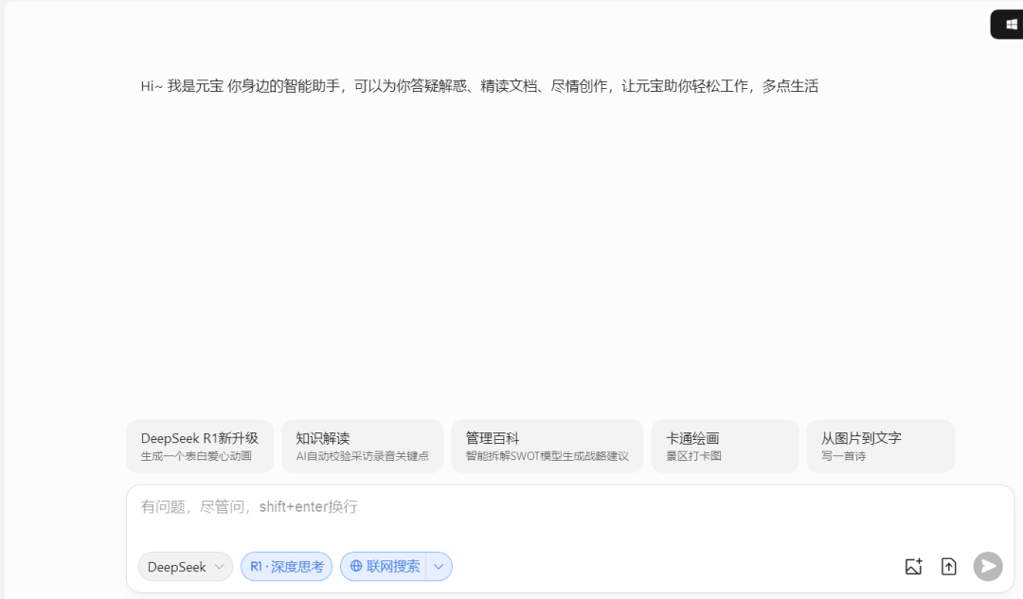1023x599 pixels.
Task: Open the DeepSeek model dropdown
Action: (186, 567)
